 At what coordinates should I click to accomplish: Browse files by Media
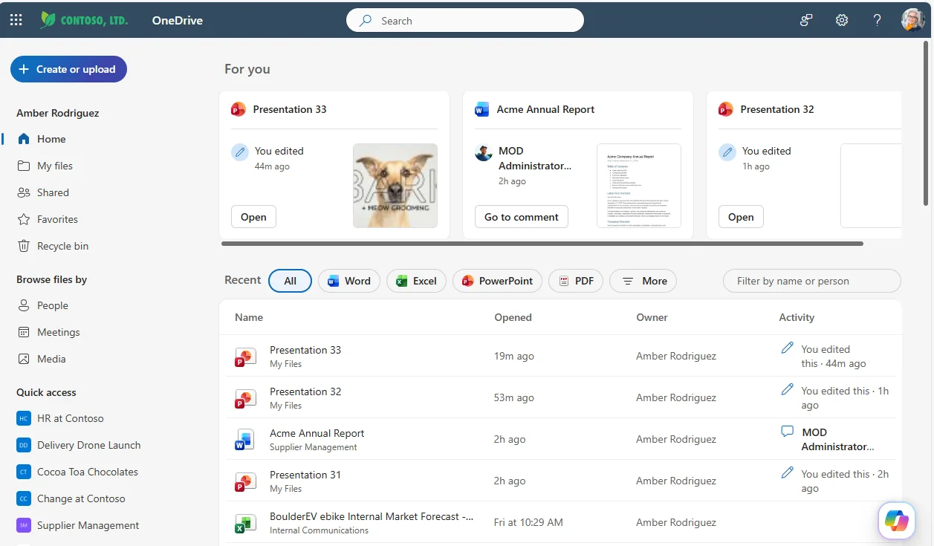point(51,359)
